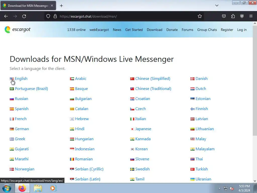Choose Arabic language
Image resolution: width=257 pixels, height=193 pixels.
81,79
